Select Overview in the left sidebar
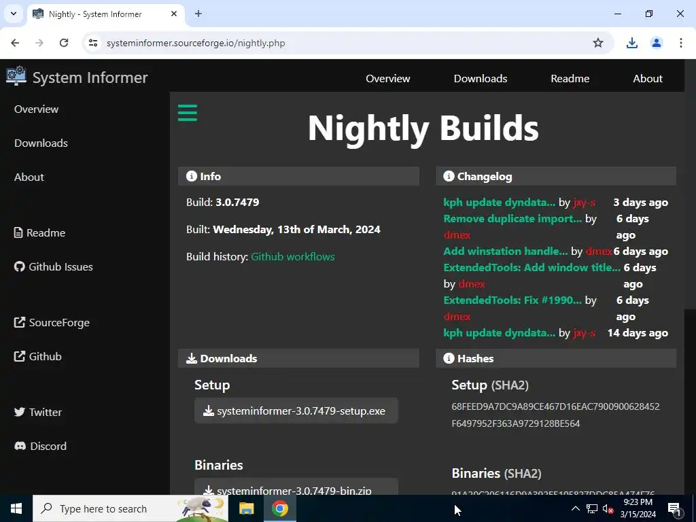 (x=37, y=109)
